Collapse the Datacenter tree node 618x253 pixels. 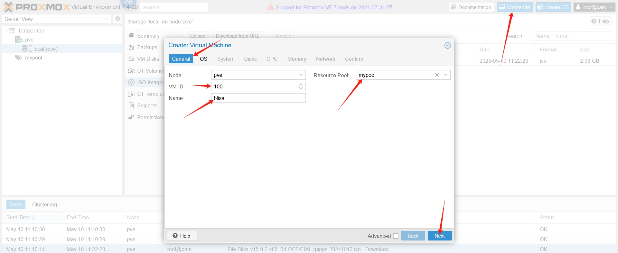pos(6,31)
